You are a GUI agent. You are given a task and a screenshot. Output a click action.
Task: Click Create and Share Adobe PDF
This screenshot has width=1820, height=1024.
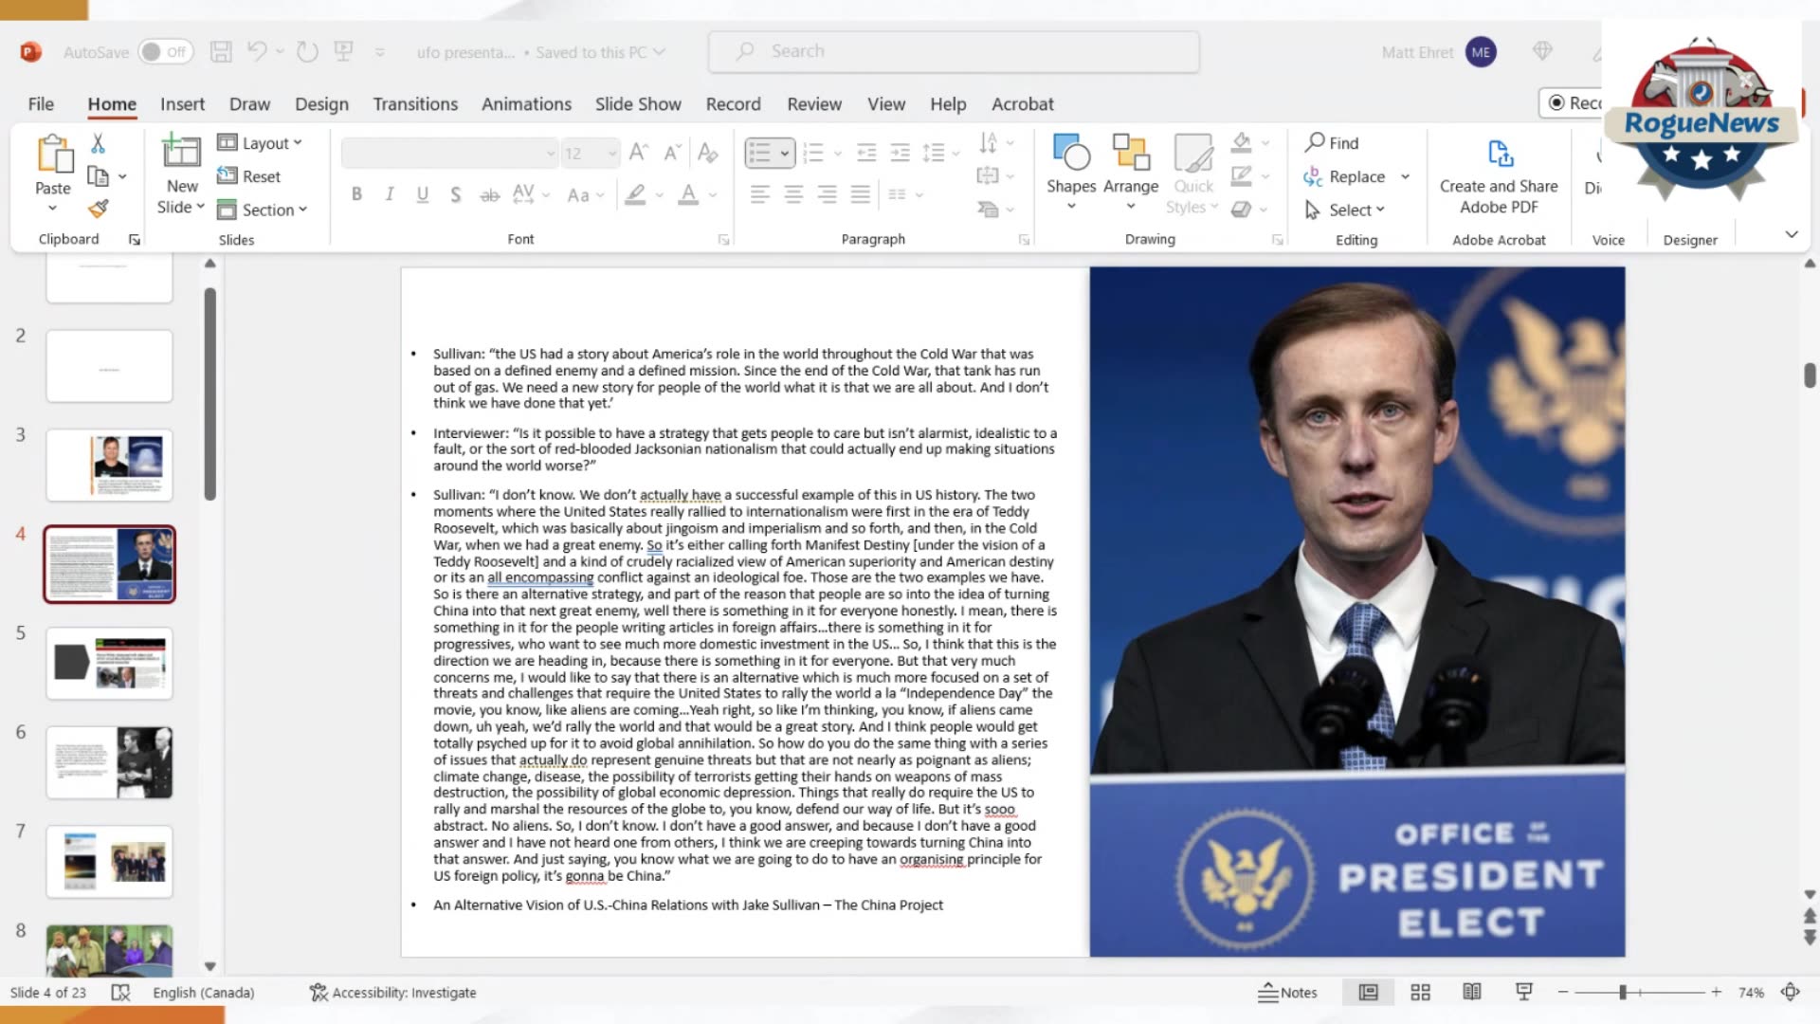tap(1499, 175)
